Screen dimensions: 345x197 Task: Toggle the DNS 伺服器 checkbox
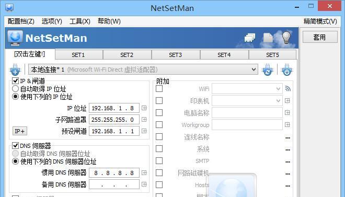tap(15, 146)
